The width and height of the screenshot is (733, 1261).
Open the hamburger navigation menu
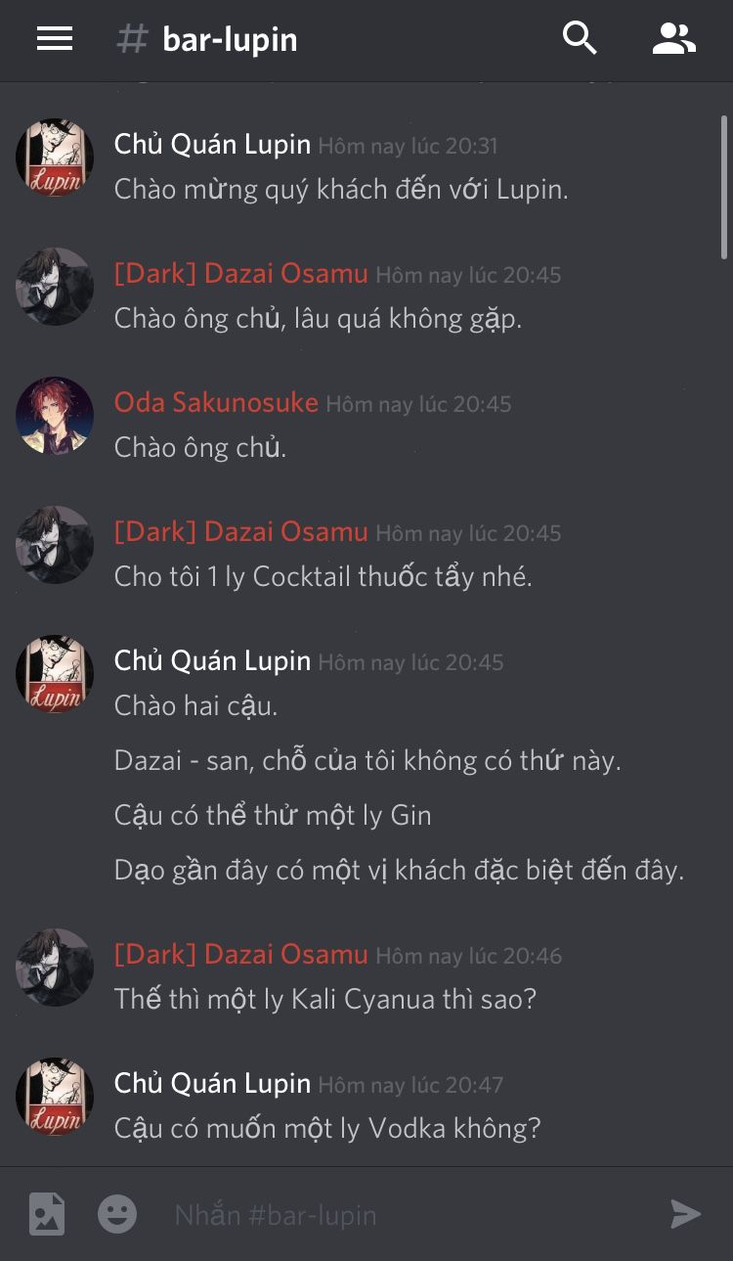pos(55,39)
